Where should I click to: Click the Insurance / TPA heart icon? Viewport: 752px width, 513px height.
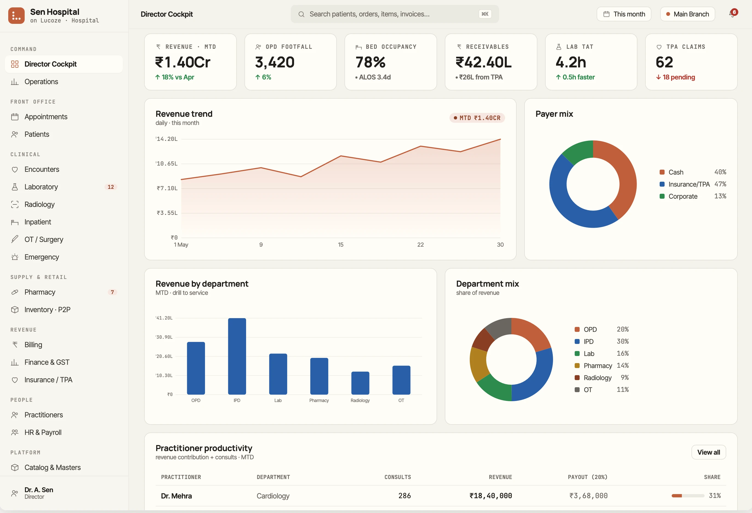pyautogui.click(x=15, y=380)
